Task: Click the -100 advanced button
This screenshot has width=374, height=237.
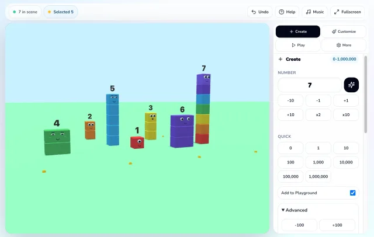Action: coord(299,225)
